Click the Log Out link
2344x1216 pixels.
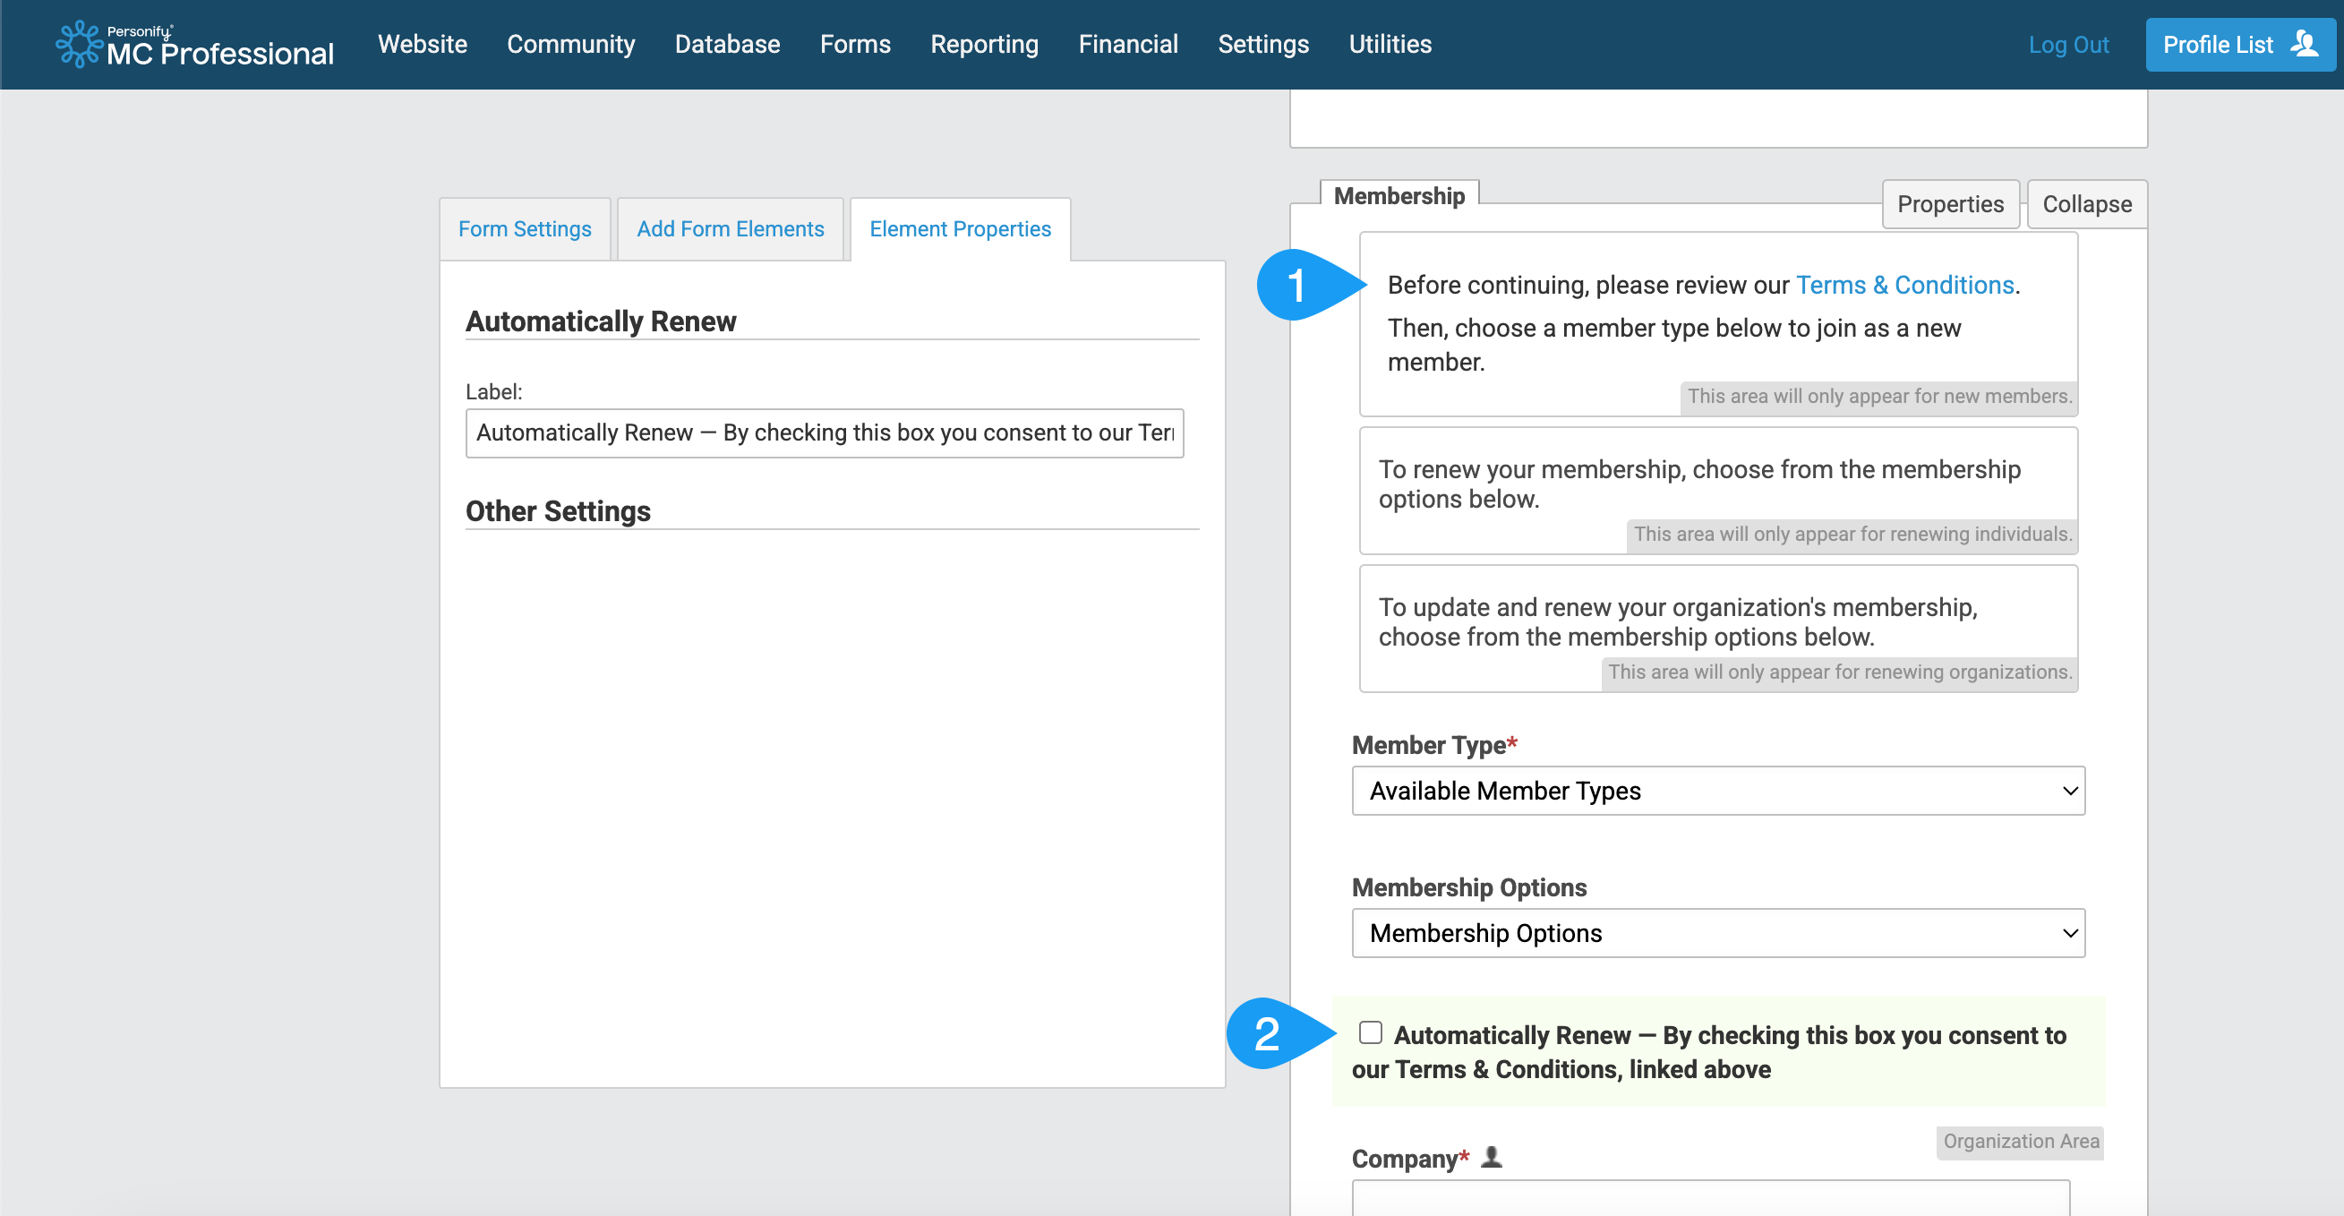click(2067, 45)
